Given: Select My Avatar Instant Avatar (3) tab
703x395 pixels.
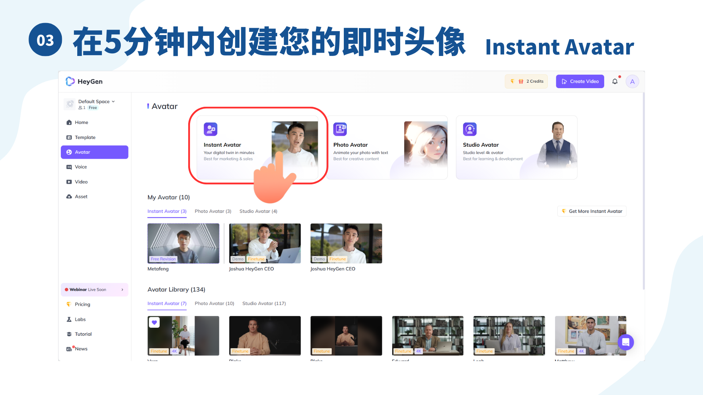Looking at the screenshot, I should [x=167, y=211].
